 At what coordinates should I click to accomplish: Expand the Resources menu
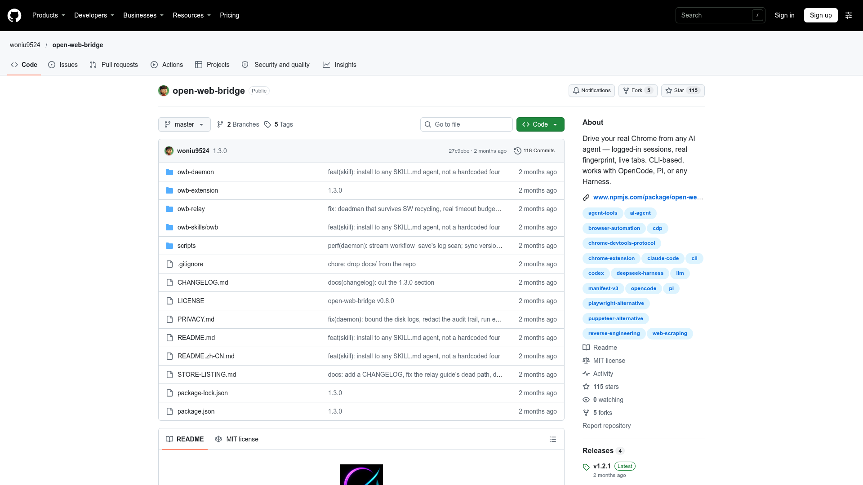tap(191, 15)
